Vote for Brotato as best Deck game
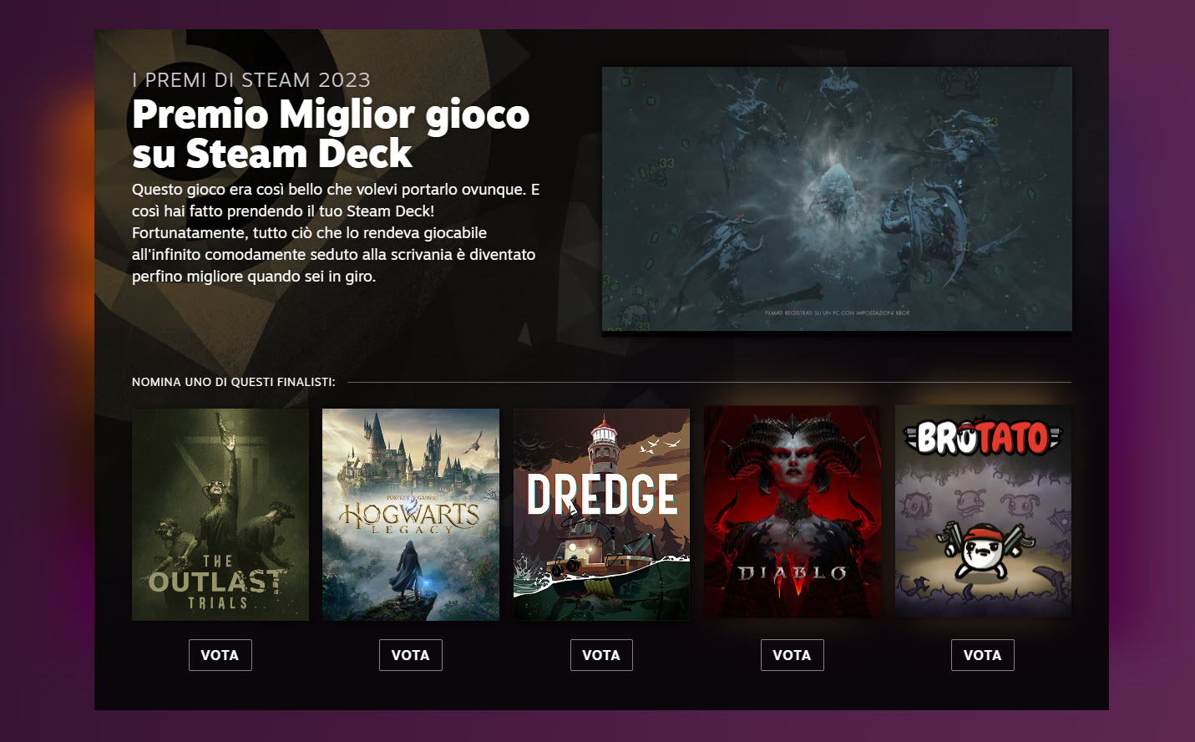The image size is (1195, 742). [x=982, y=655]
